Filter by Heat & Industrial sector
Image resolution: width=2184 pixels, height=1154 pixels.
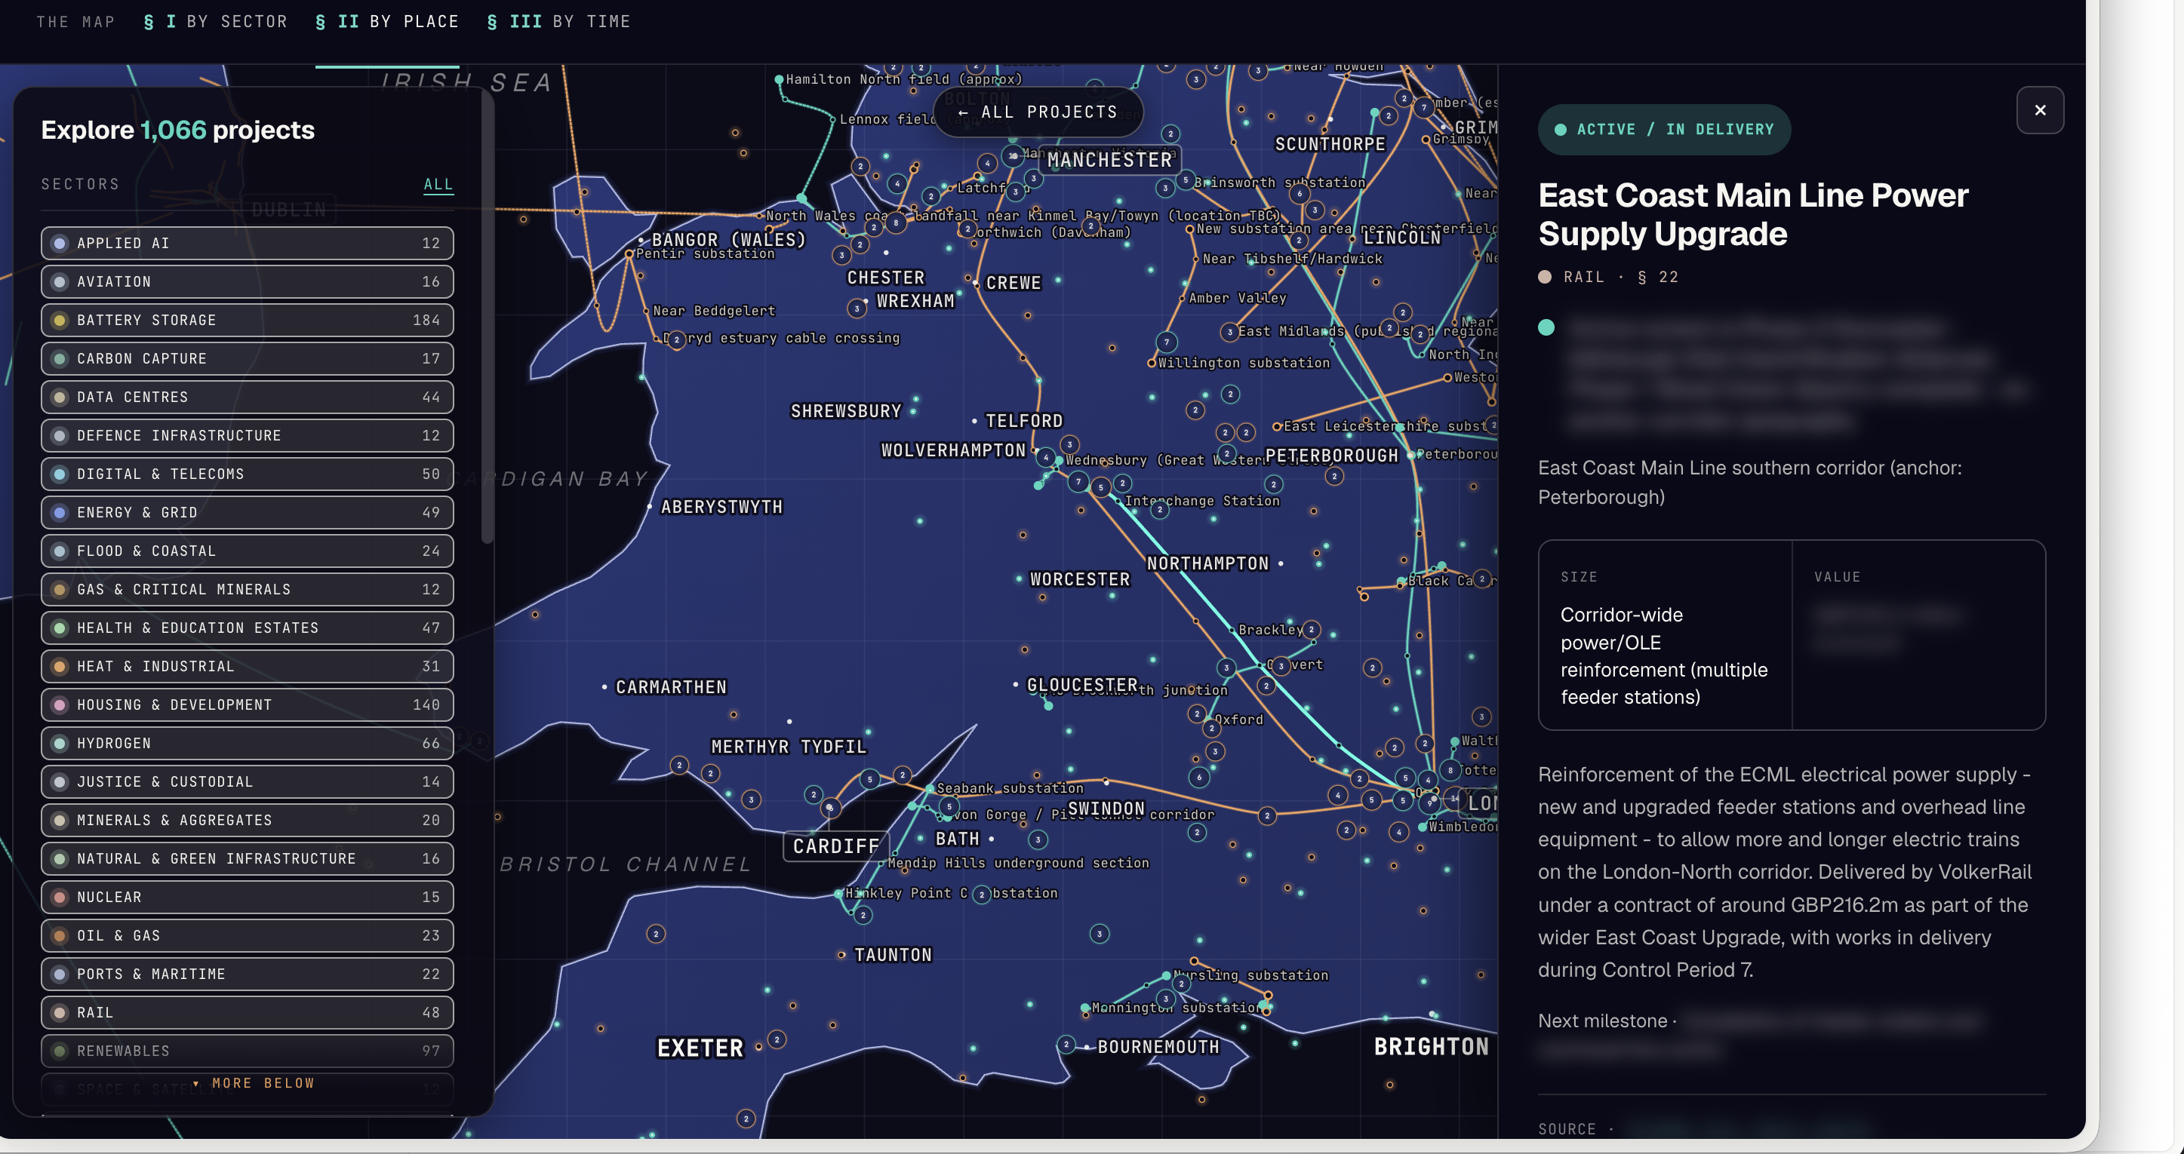point(247,666)
